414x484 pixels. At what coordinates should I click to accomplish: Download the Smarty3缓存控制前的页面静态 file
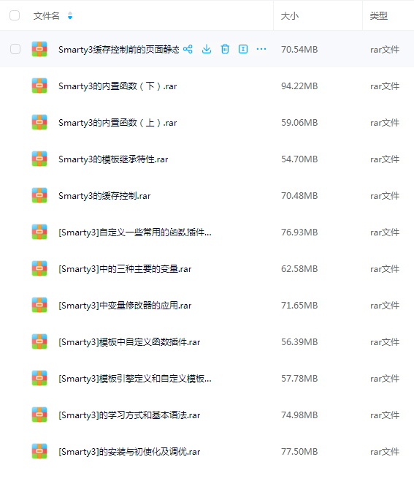[207, 49]
